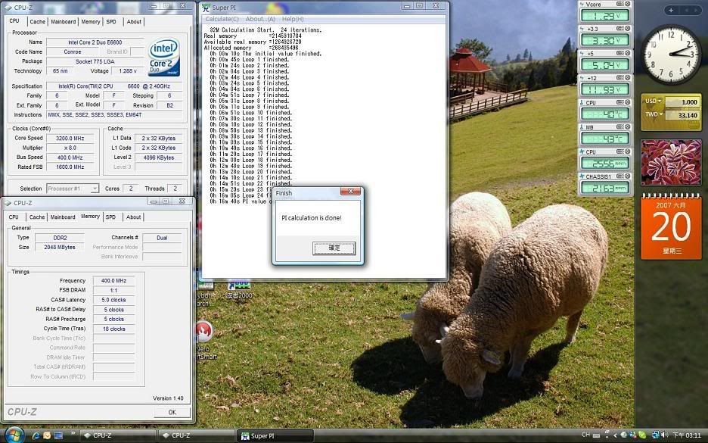Click the red leaves slideshow picture

[x=671, y=161]
